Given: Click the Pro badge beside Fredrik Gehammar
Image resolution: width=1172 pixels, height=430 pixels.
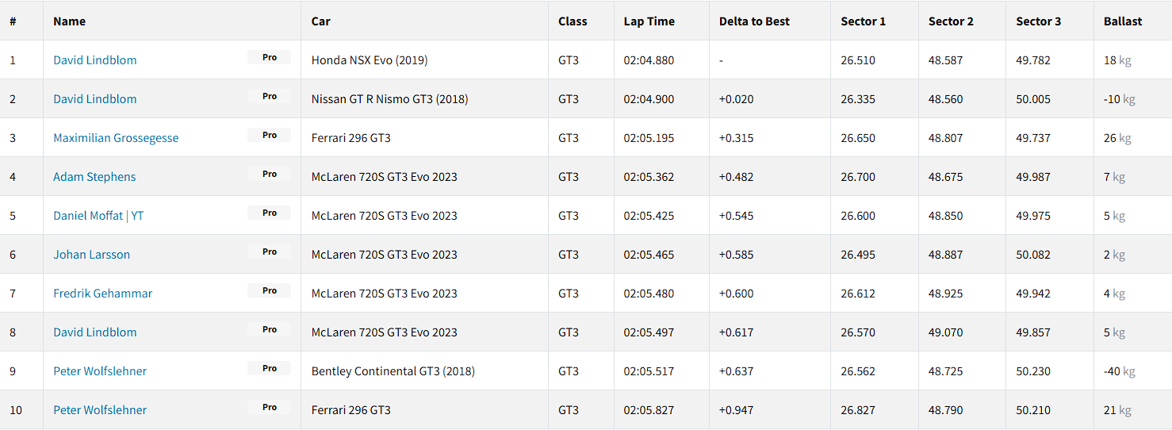Looking at the screenshot, I should pyautogui.click(x=269, y=290).
